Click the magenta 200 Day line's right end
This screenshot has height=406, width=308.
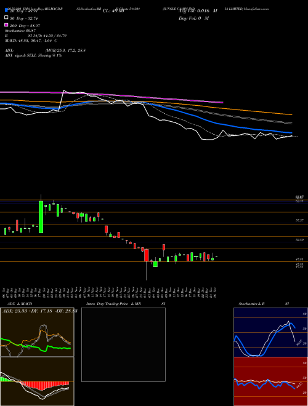click(x=222, y=102)
